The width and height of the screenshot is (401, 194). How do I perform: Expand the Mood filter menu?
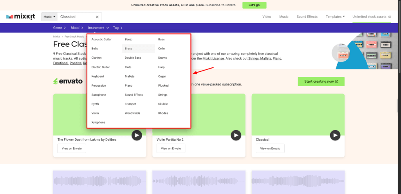pyautogui.click(x=77, y=28)
